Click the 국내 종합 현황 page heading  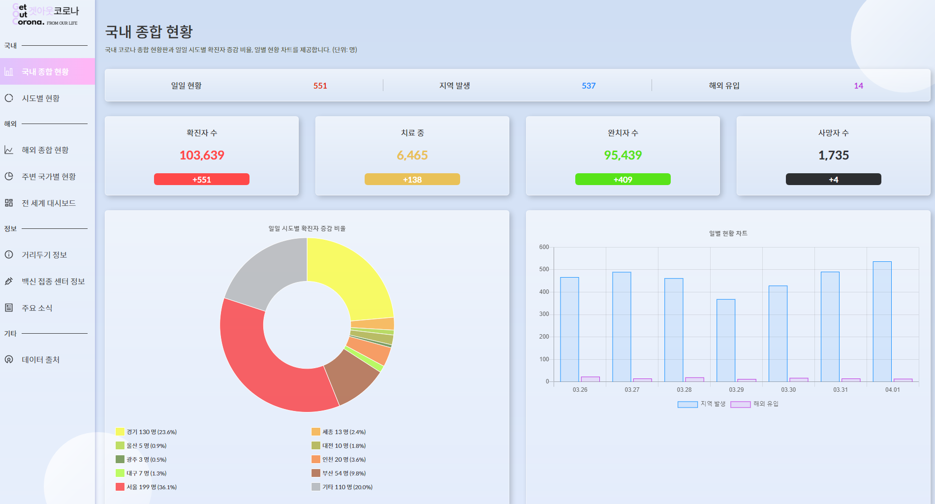[149, 31]
